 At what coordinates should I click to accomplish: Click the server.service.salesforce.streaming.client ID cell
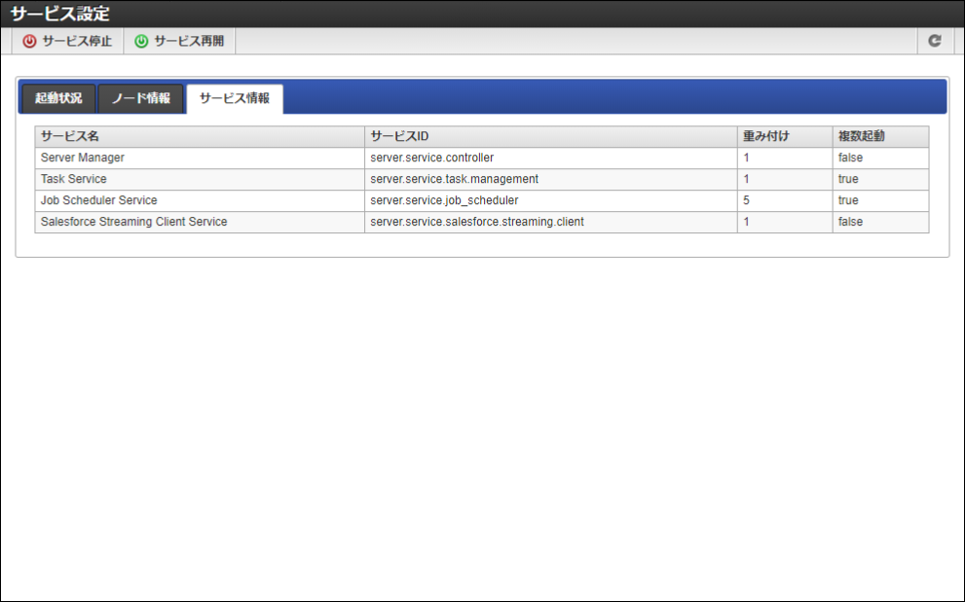tap(551, 222)
